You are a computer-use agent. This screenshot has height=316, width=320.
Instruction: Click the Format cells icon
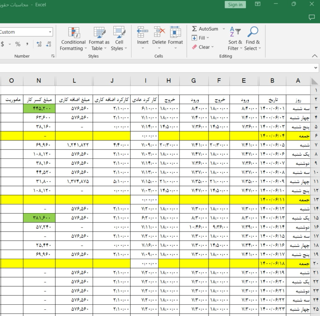point(175,32)
